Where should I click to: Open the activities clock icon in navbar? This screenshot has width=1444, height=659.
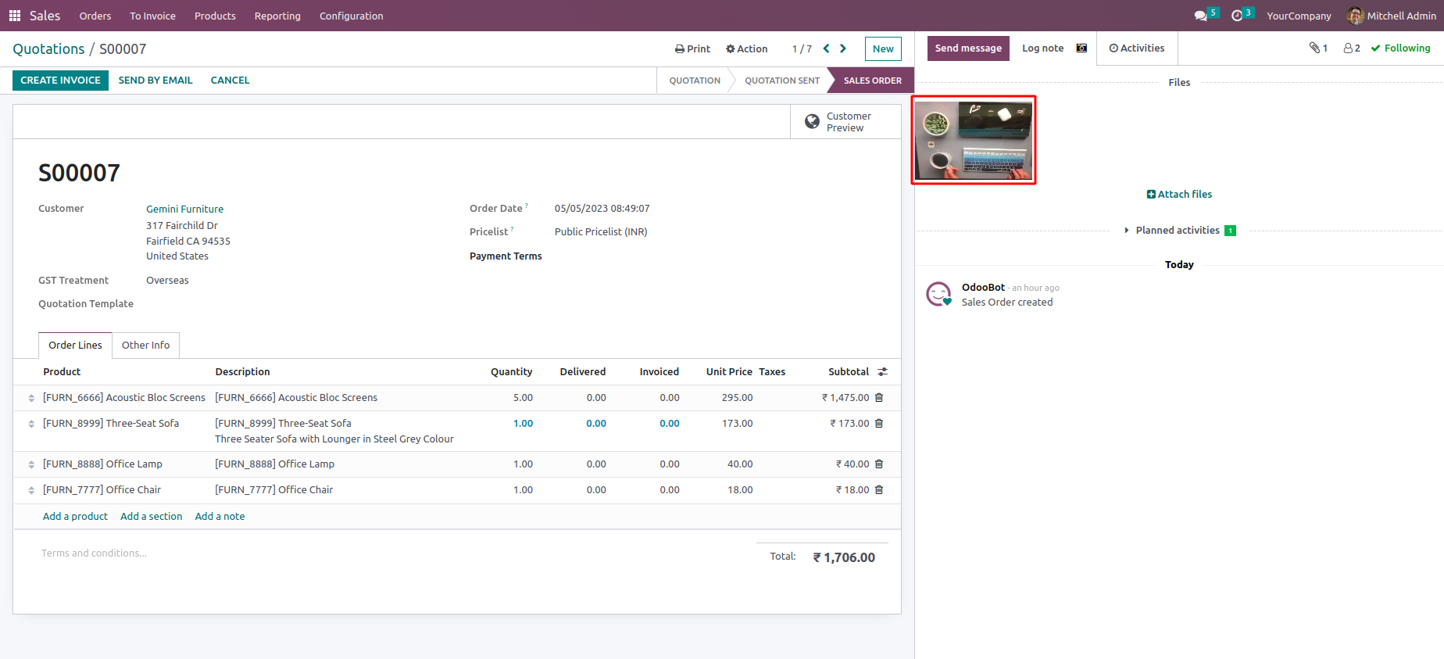(1237, 16)
